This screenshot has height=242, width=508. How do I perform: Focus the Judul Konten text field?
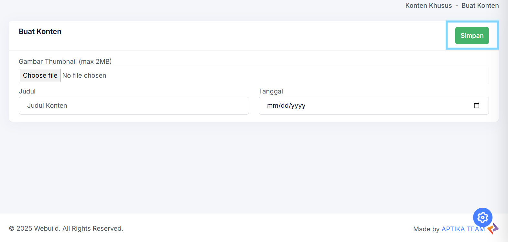click(134, 105)
